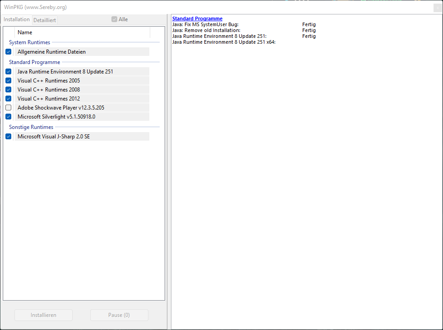
Task: Open the Detailliert tab
Action: tap(45, 20)
